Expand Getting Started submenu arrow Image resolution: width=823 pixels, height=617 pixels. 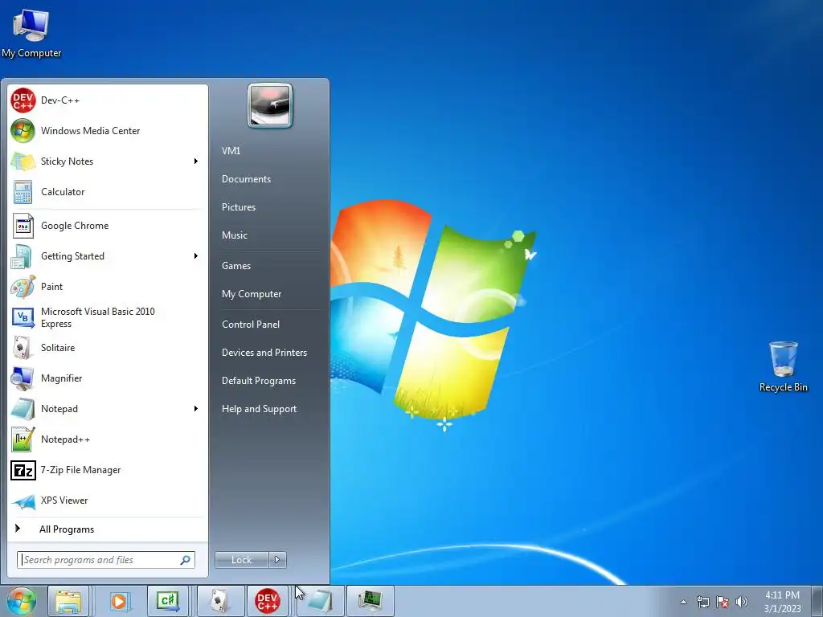click(196, 256)
